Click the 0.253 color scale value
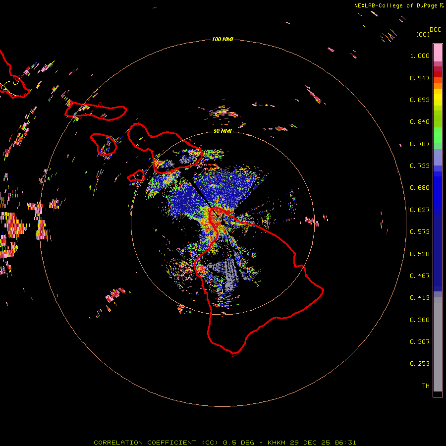 point(420,364)
